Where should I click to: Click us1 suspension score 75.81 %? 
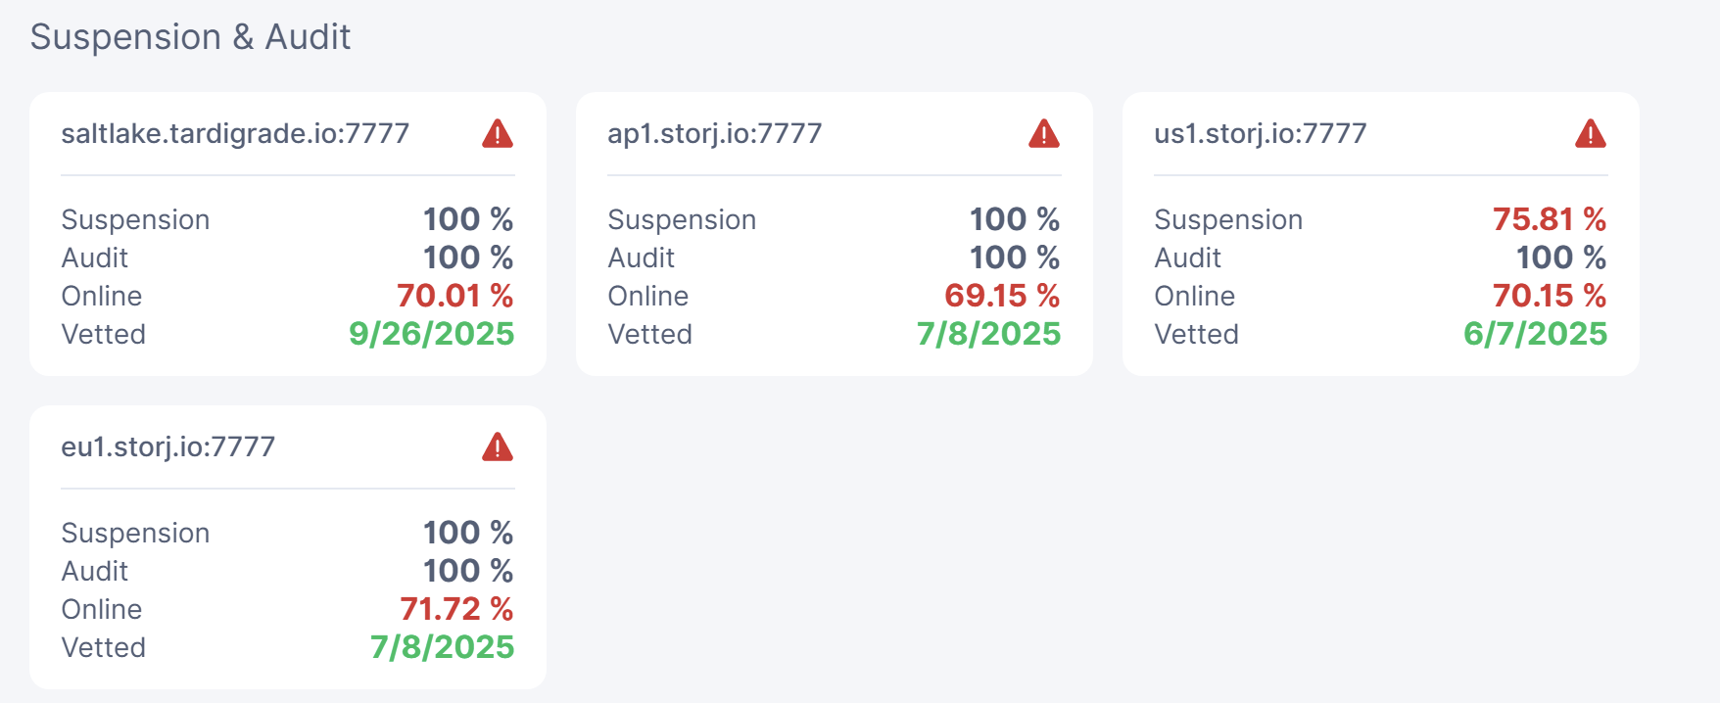pyautogui.click(x=1549, y=219)
